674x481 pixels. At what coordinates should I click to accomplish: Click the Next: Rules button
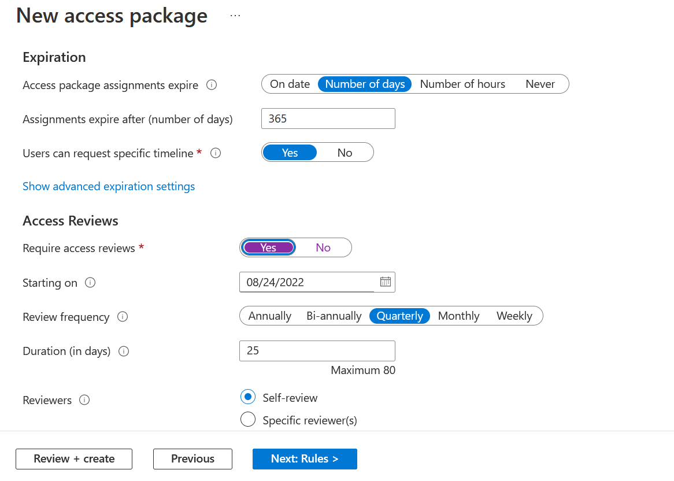[305, 458]
